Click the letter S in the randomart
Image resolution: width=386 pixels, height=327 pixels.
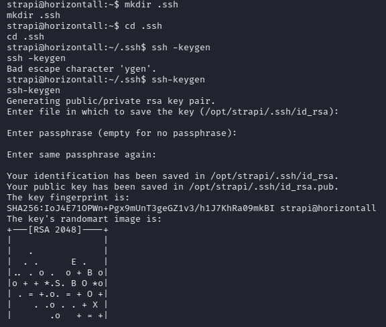click(x=58, y=283)
